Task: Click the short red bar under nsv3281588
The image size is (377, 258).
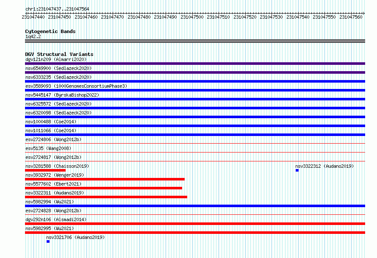Action: (x=45, y=170)
